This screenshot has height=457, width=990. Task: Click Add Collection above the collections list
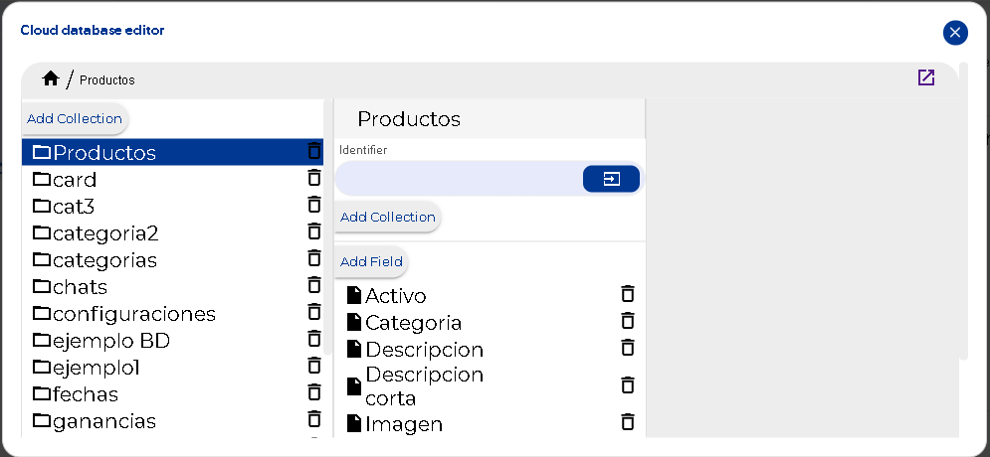tap(75, 119)
